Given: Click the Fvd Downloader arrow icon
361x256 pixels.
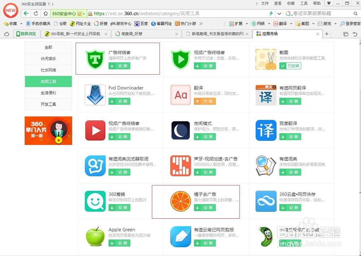Looking at the screenshot, I should 95,95.
